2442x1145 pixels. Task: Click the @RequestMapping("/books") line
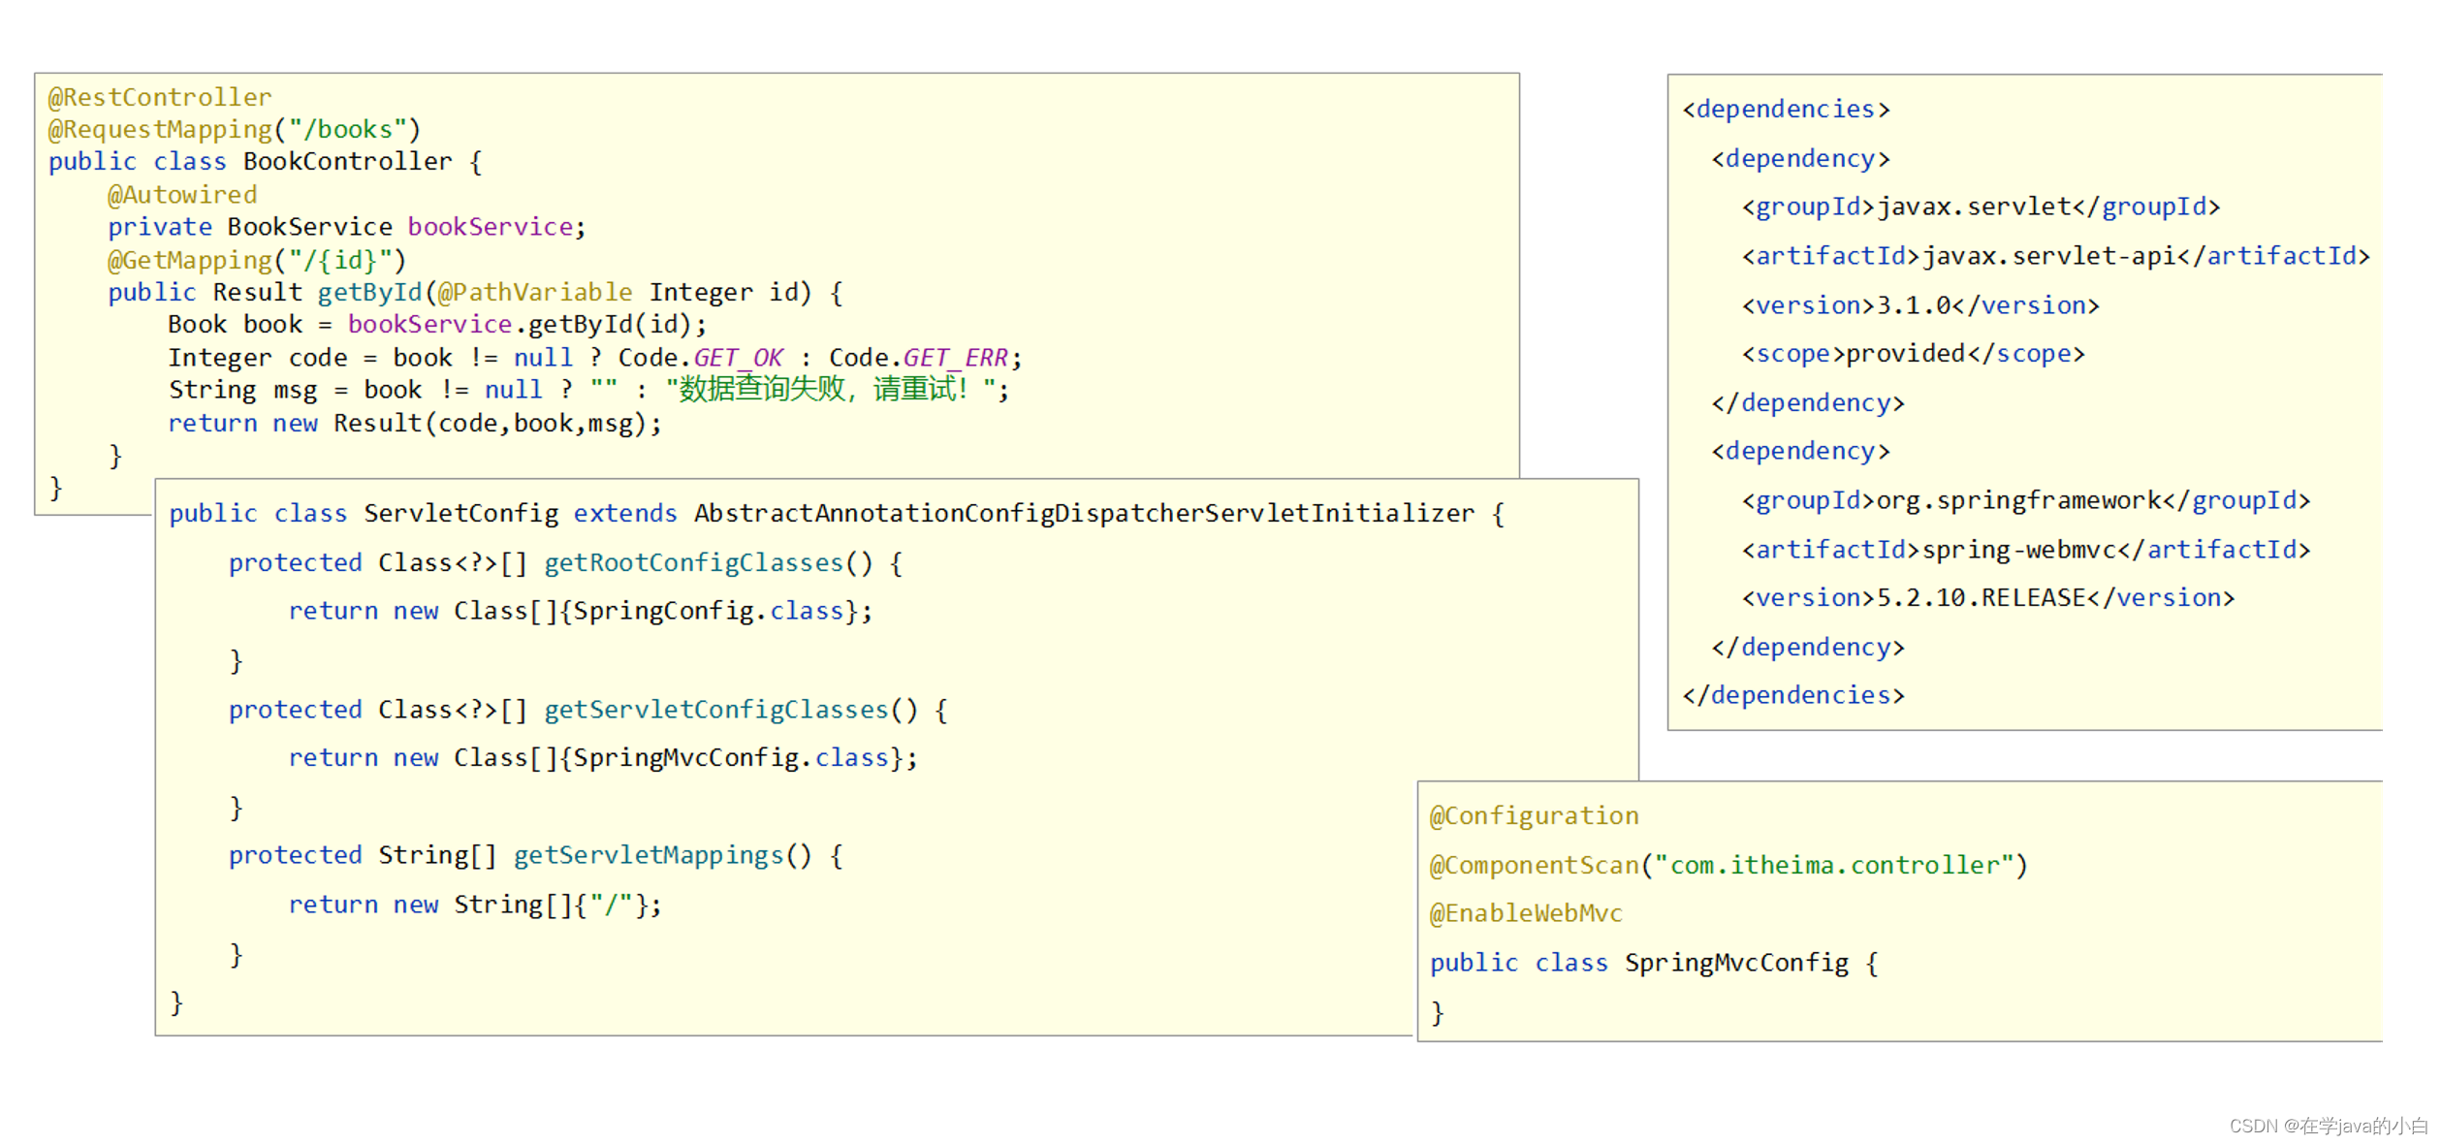234,129
